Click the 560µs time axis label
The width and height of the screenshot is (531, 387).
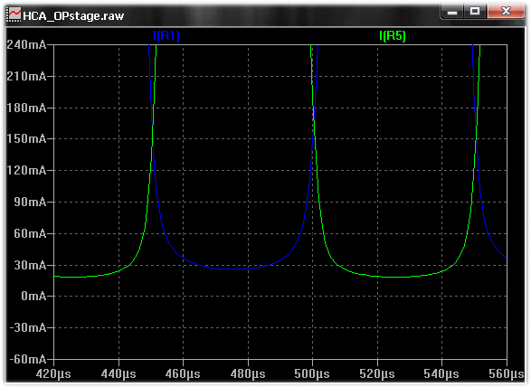coord(507,374)
